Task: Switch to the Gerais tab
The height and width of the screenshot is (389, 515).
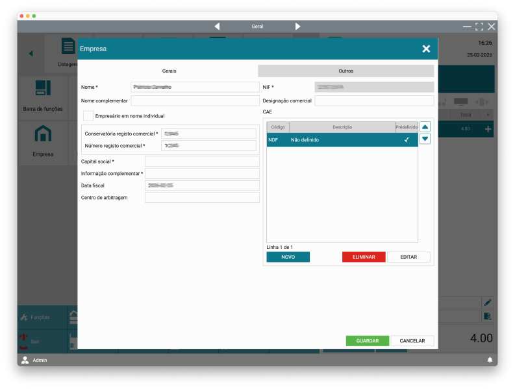Action: point(169,71)
